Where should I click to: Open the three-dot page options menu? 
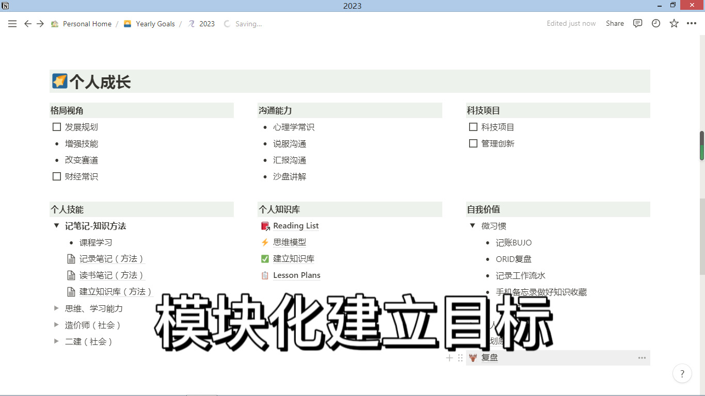coord(692,23)
